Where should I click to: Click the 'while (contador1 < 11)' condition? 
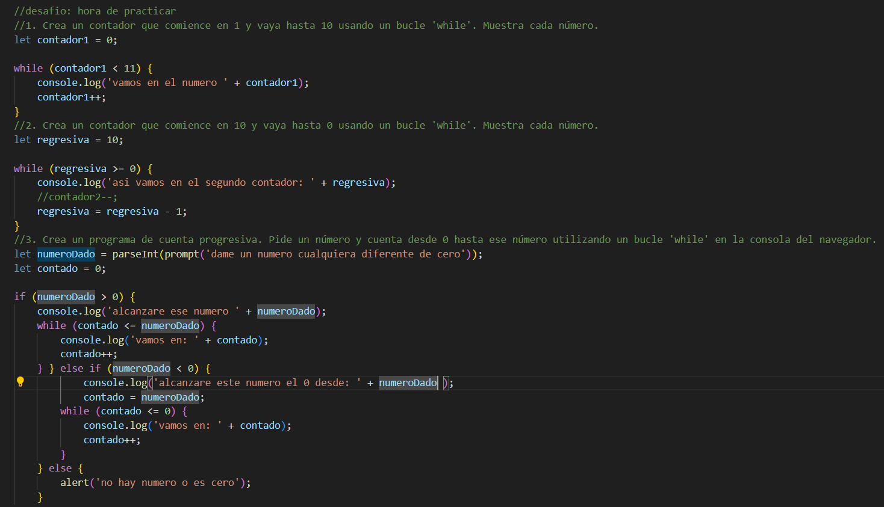(x=77, y=68)
